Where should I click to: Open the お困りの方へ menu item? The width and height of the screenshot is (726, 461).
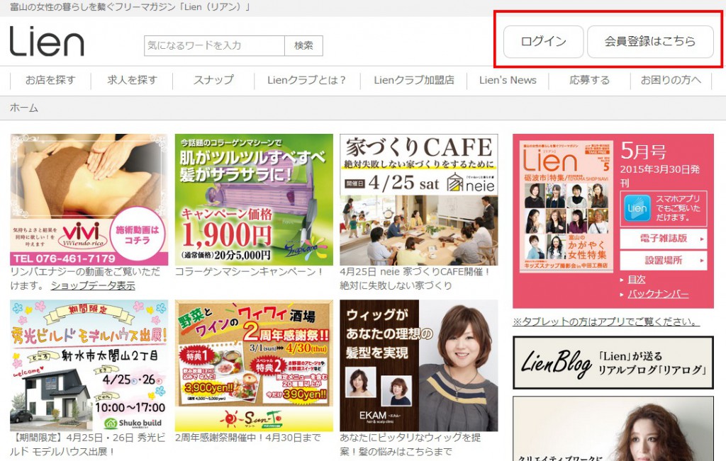(671, 81)
